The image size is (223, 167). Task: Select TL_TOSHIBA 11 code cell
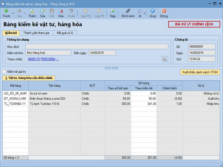[x=15, y=104]
